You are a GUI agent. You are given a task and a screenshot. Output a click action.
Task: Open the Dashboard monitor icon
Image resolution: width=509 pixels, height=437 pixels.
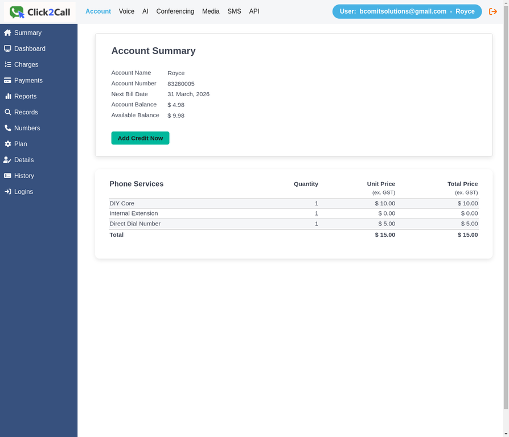[8, 48]
